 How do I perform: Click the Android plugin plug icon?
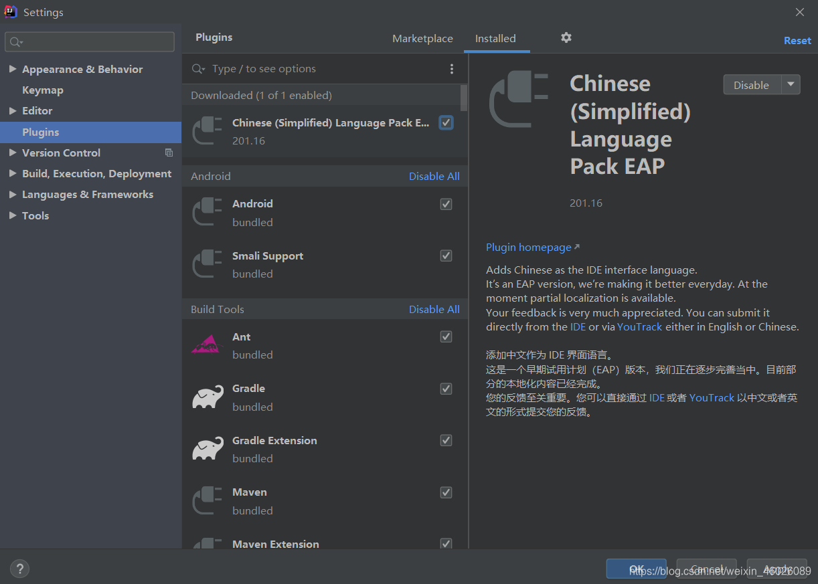[207, 211]
